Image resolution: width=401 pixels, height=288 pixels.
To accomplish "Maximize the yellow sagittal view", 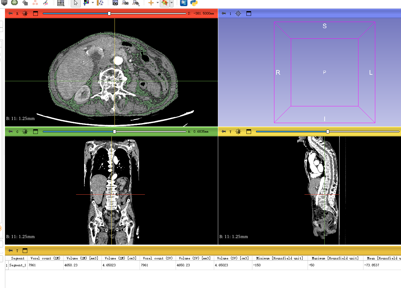I will click(249, 132).
